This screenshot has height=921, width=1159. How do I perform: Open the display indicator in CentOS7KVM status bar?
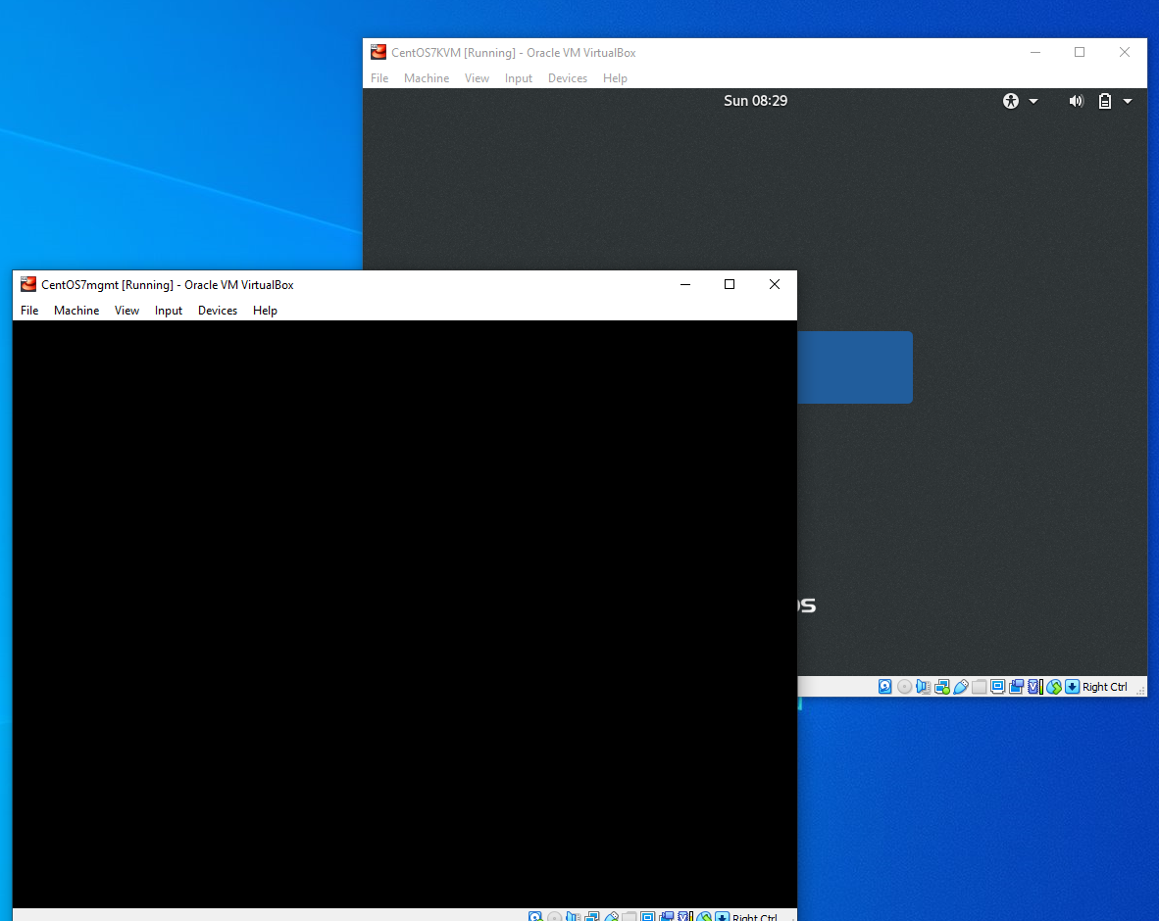click(x=997, y=687)
